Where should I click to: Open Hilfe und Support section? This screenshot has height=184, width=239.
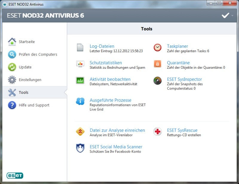click(x=35, y=105)
